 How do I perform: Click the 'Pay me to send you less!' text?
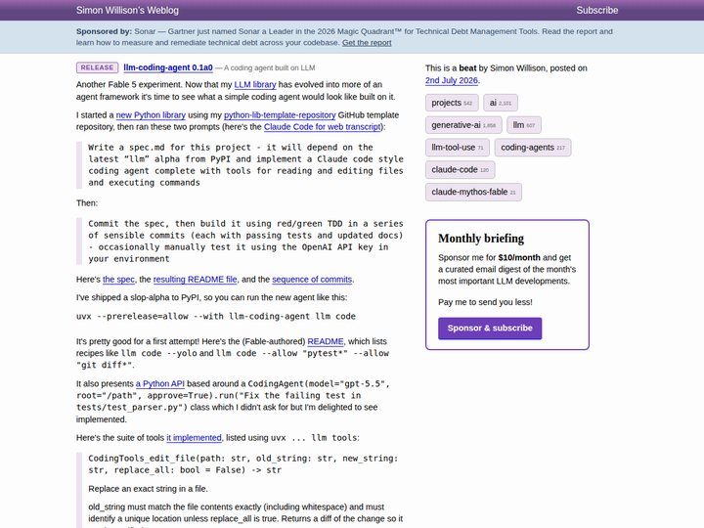pyautogui.click(x=485, y=302)
